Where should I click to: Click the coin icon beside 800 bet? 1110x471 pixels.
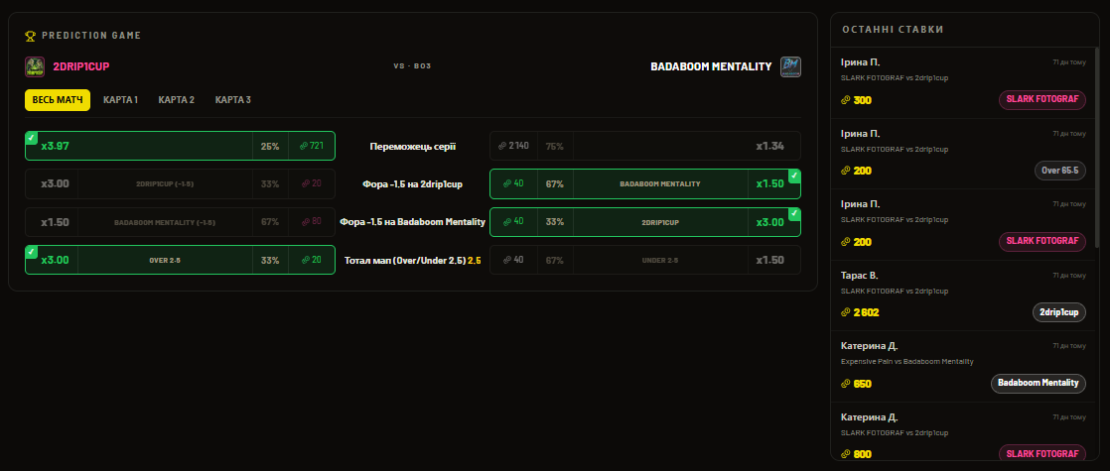pyautogui.click(x=845, y=454)
